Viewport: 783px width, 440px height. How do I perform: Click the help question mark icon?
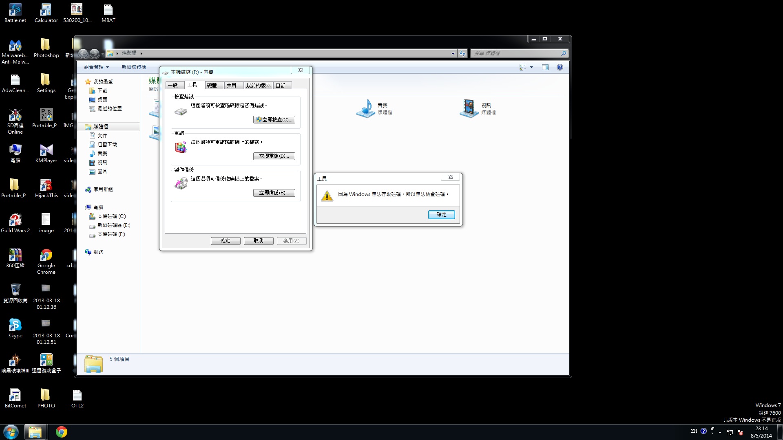click(560, 68)
